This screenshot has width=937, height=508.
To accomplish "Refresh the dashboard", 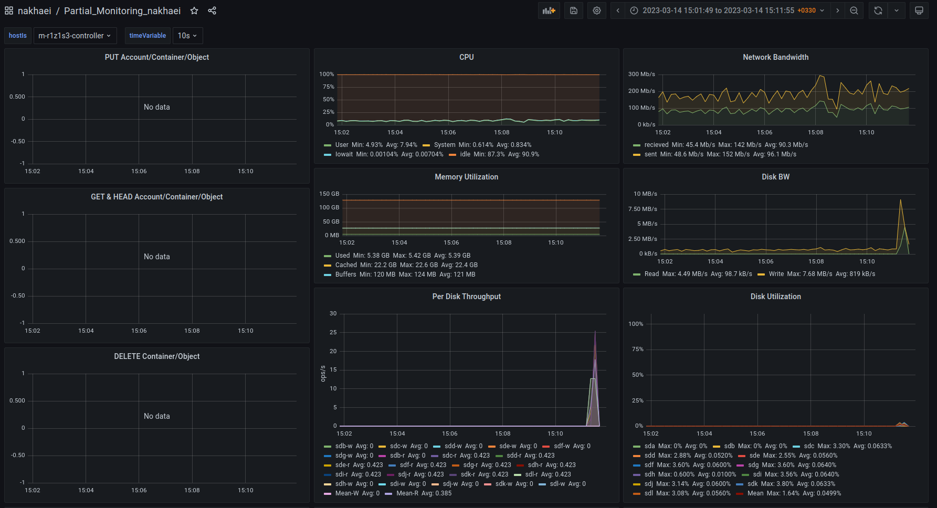I will [x=878, y=10].
